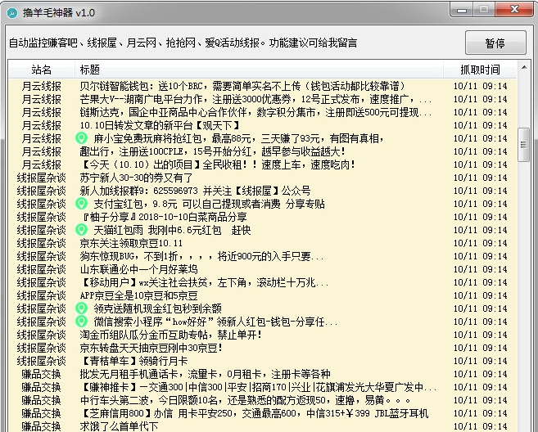538x432 pixels.
Task: Maximize the 撸羊毛神器 window
Action: (484, 10)
